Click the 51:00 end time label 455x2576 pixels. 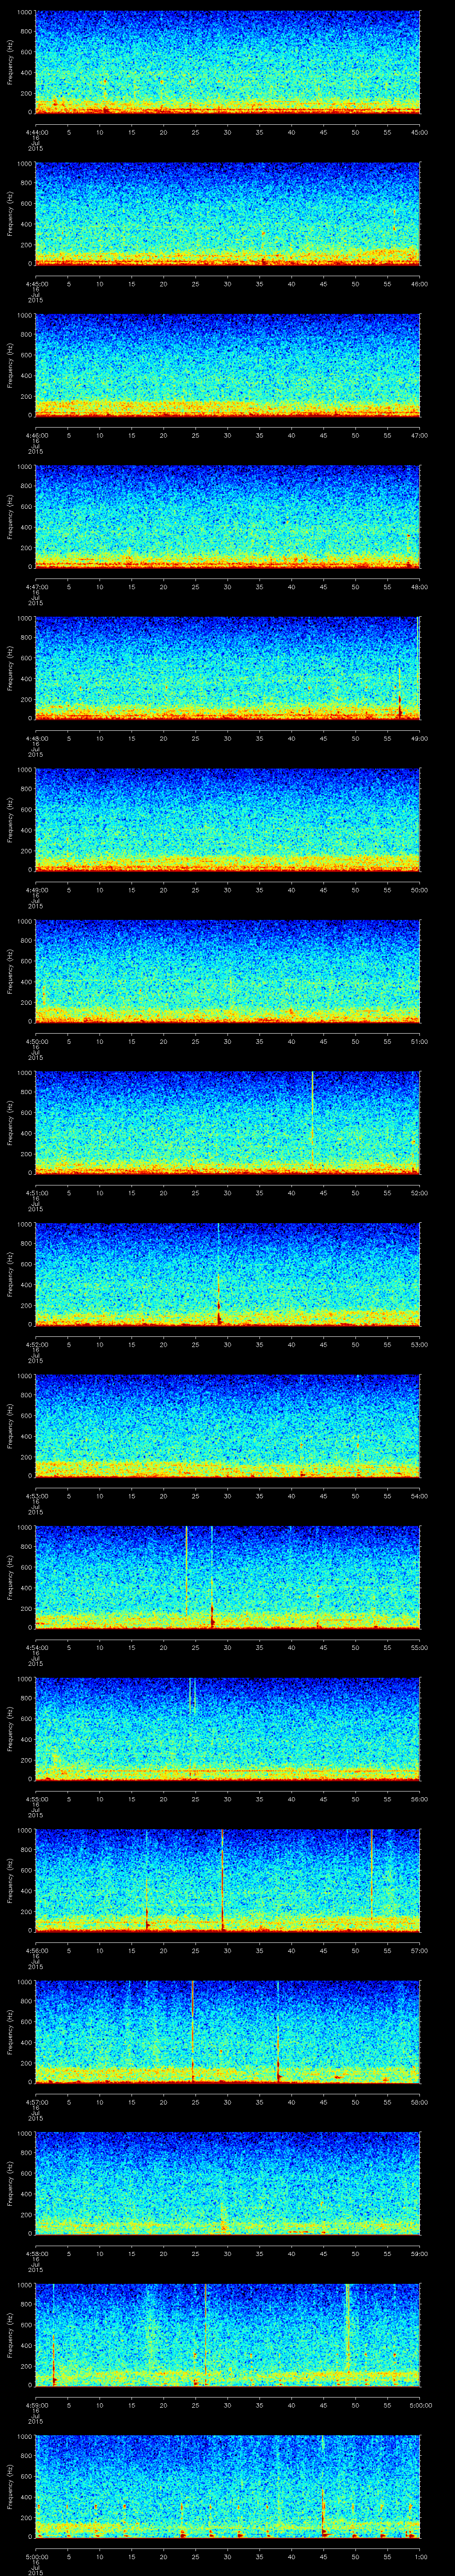pos(420,1041)
